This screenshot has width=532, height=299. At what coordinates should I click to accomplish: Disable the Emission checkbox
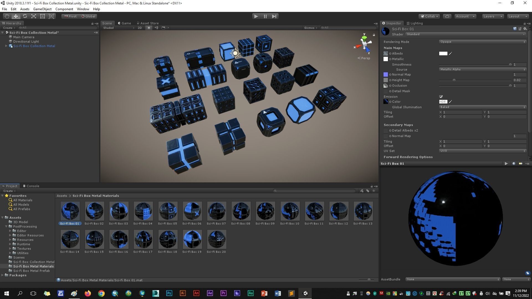pos(441,97)
